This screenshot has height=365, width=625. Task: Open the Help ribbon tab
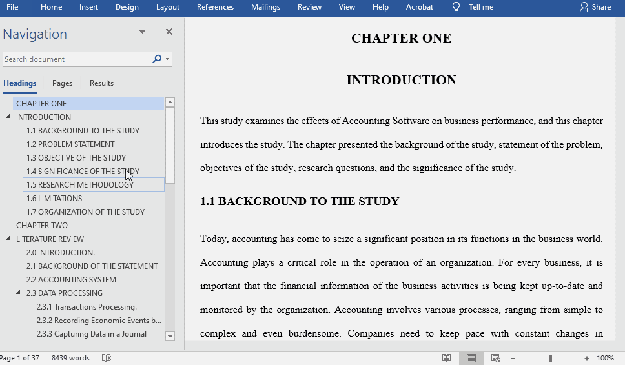pos(380,7)
